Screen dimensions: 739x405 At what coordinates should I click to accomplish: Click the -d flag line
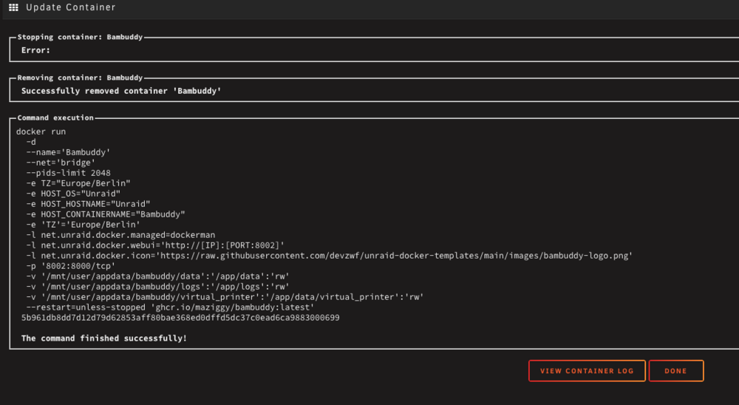pos(31,142)
